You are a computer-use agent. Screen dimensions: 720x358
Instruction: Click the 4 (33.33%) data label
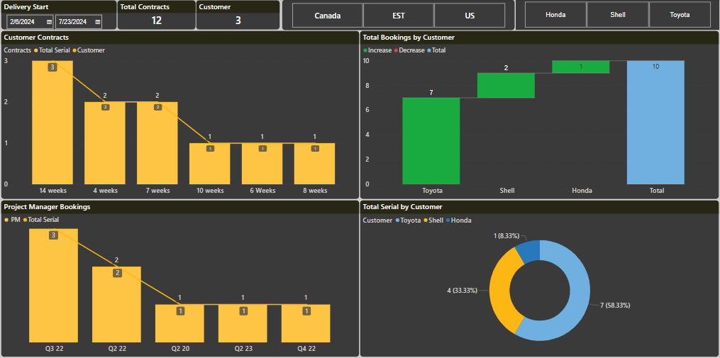tap(462, 291)
